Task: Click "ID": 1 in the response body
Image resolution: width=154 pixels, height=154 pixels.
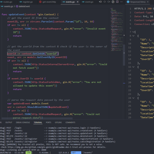Action: point(146,40)
